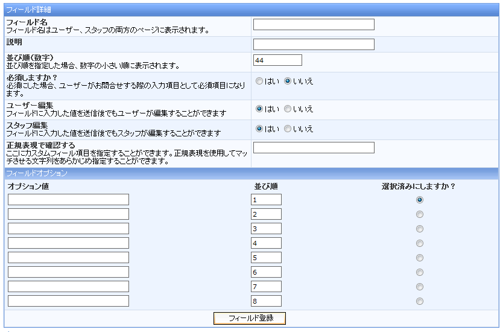Click the option value field in row 8

[68, 301]
